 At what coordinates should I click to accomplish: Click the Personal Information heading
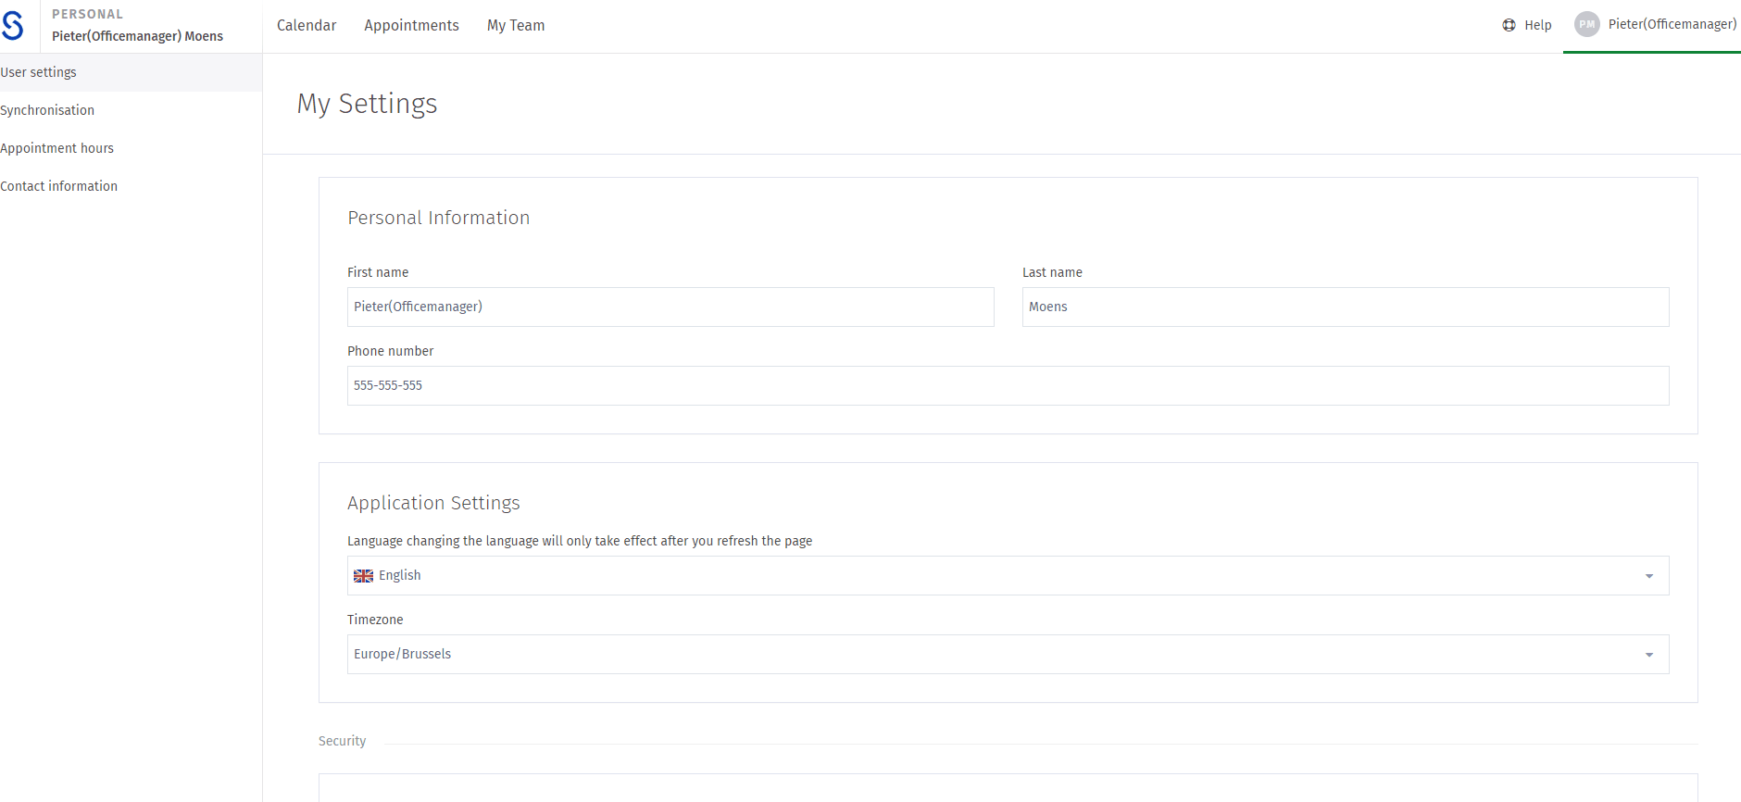click(439, 218)
